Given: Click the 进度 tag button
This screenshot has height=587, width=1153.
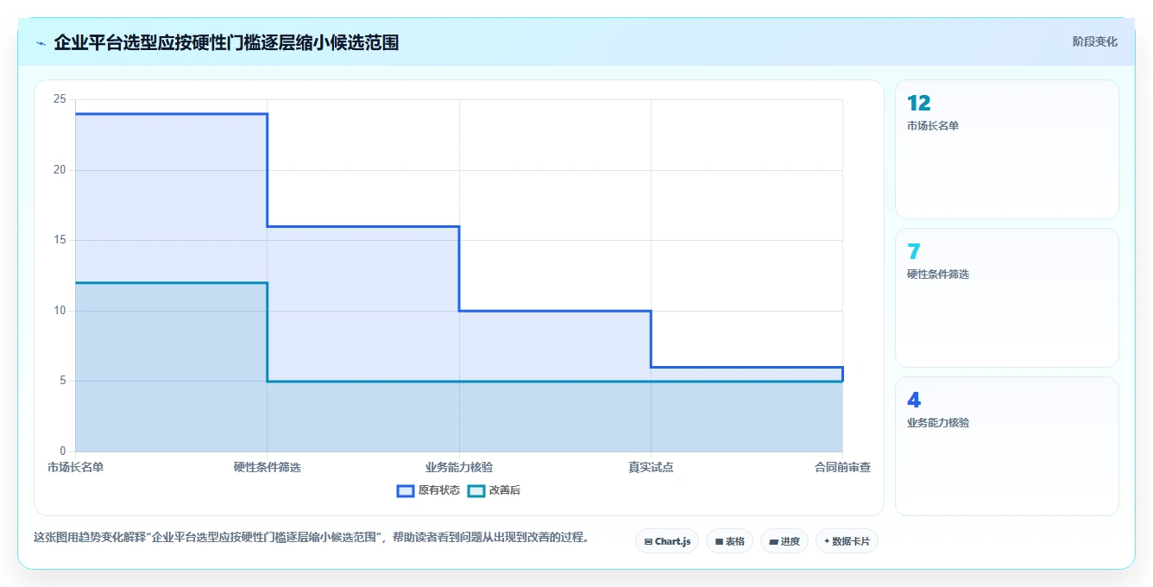Looking at the screenshot, I should tap(784, 541).
